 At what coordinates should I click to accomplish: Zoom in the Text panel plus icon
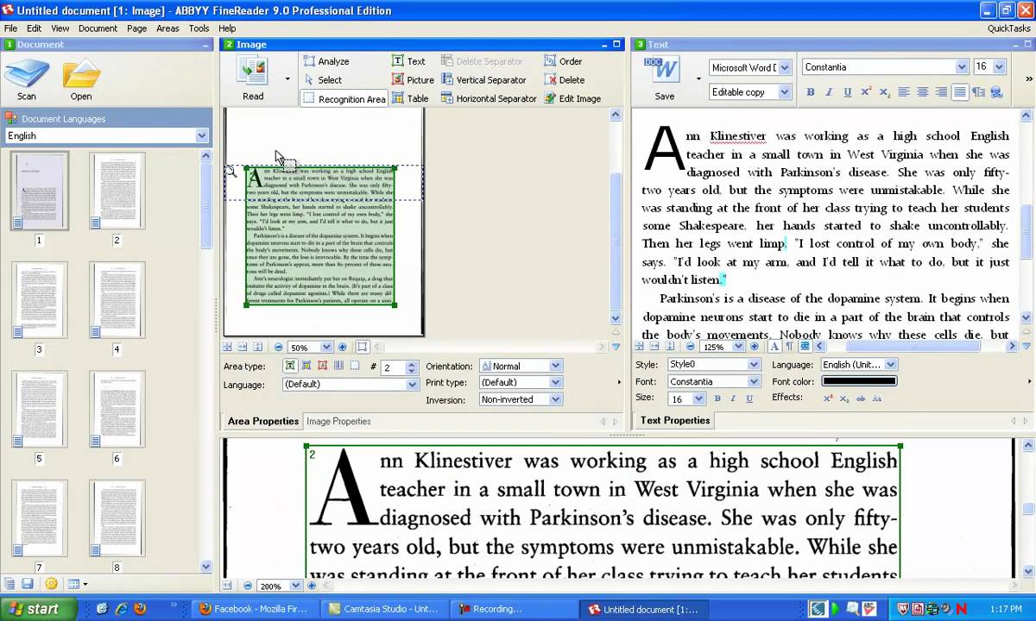pyautogui.click(x=754, y=347)
